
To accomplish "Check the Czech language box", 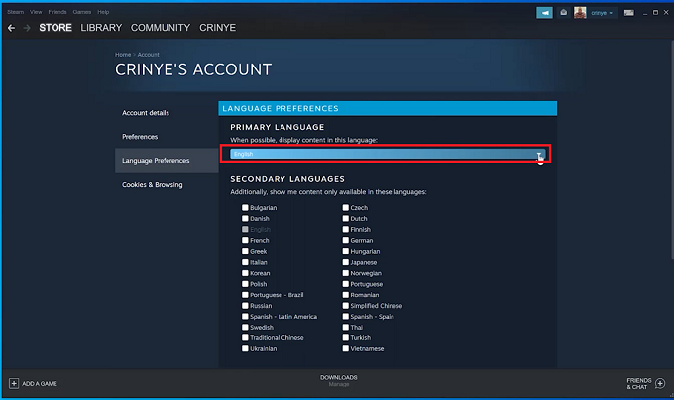I will pos(346,208).
